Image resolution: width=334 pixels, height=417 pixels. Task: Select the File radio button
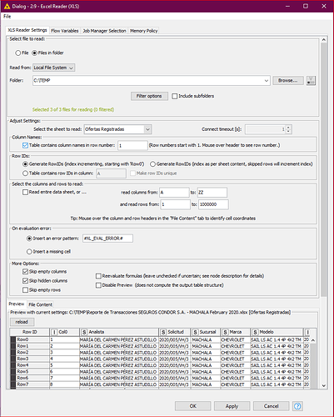point(18,53)
